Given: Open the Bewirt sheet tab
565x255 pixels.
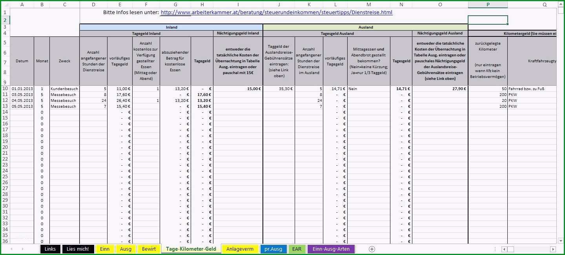Looking at the screenshot, I should click(149, 249).
